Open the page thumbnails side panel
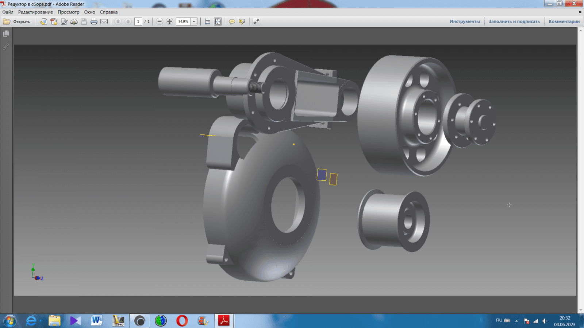Image resolution: width=584 pixels, height=328 pixels. [x=6, y=34]
